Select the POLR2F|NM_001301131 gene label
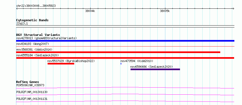Viewport: 242px width, 105px height. click(32, 99)
